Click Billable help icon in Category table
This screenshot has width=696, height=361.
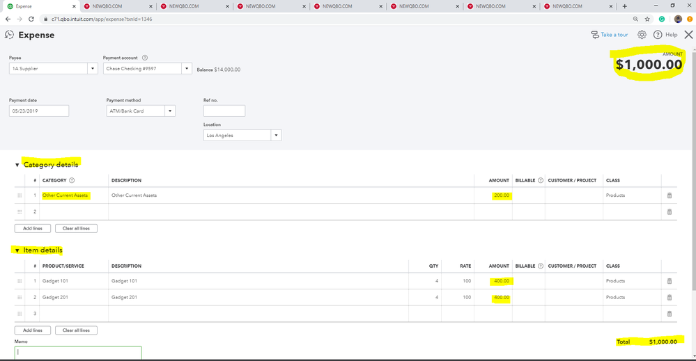pos(541,180)
